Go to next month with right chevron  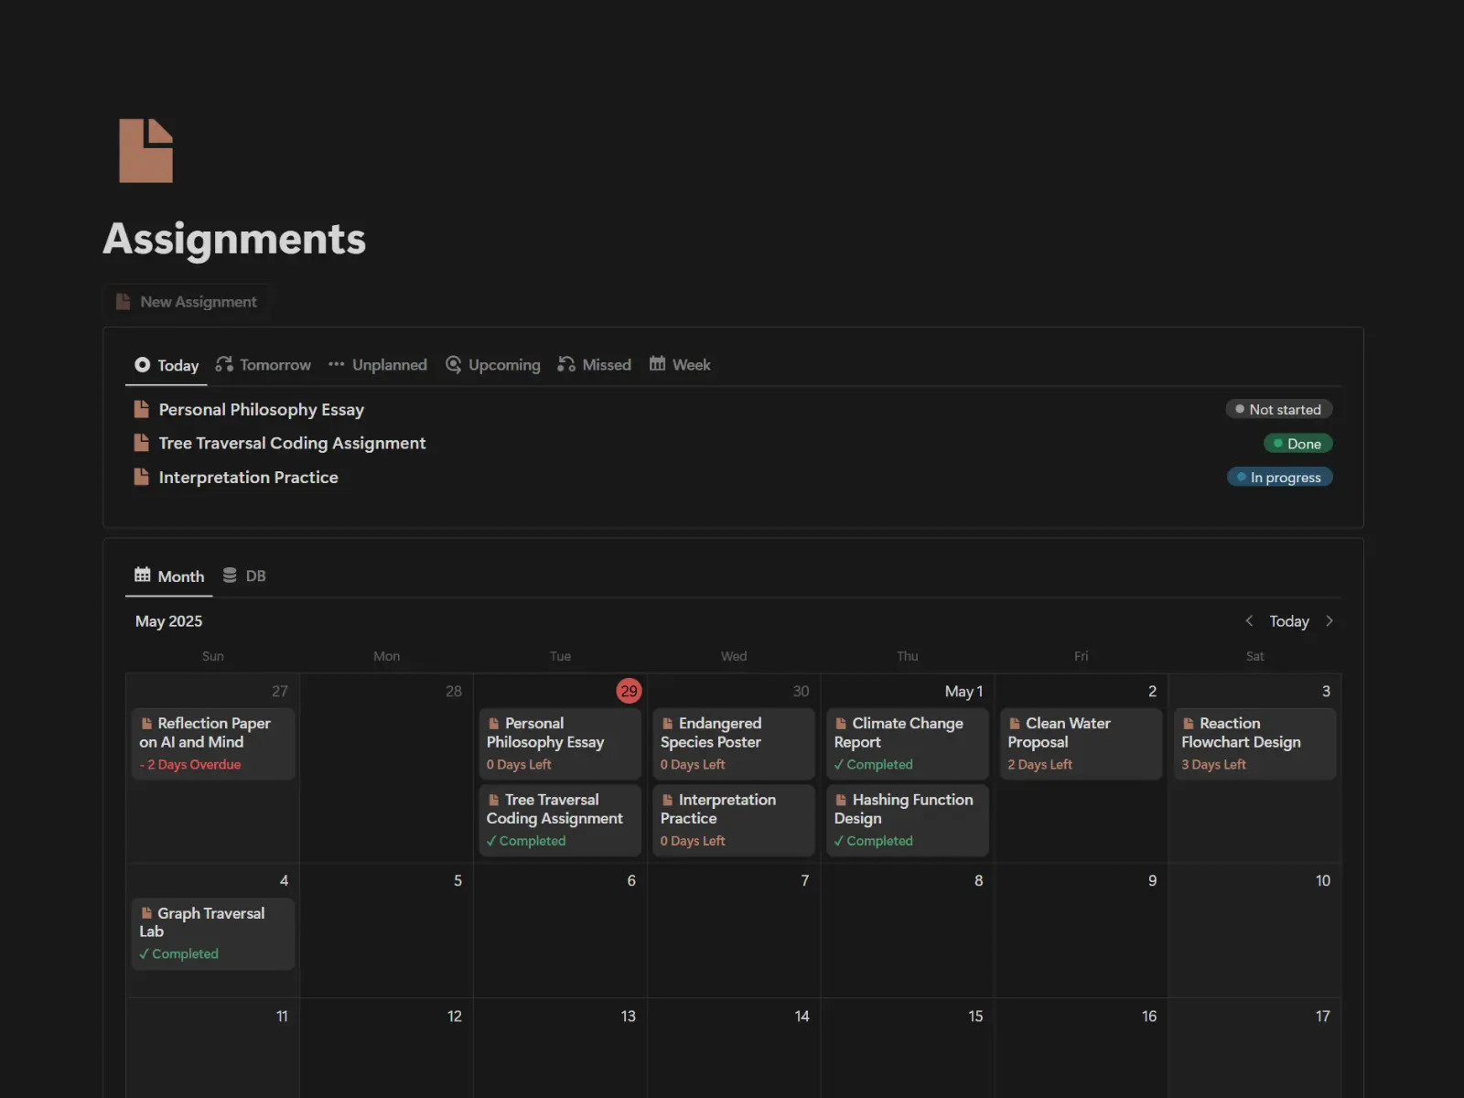(x=1329, y=621)
